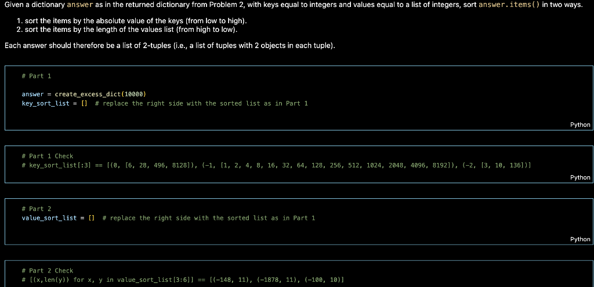Click the comment 'replace the right side' in Part 1 cell
Viewport: 594px width, 287px height.
[x=201, y=103]
